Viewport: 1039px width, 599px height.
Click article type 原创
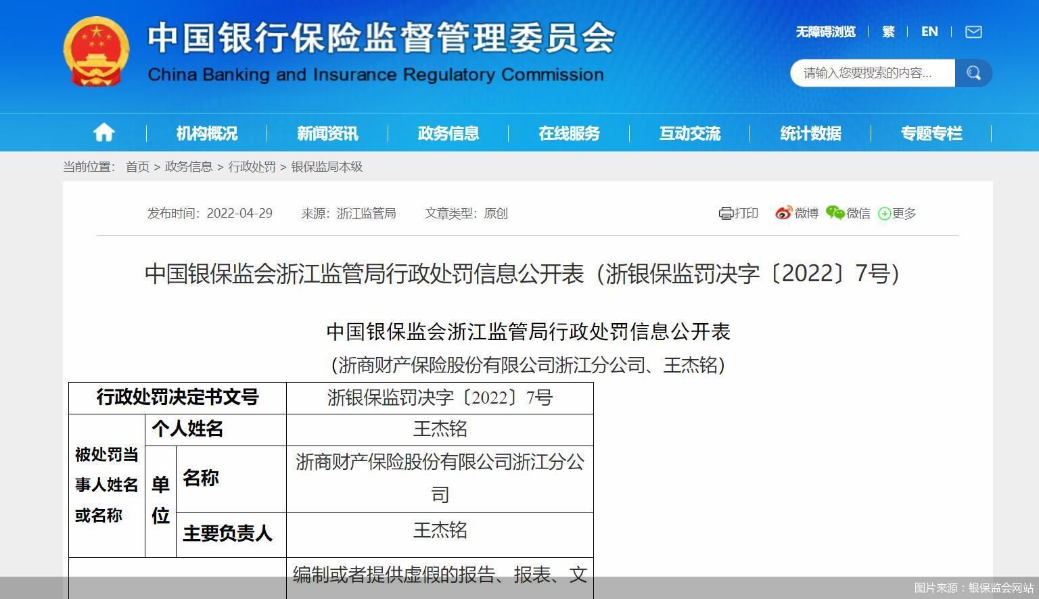pyautogui.click(x=496, y=214)
